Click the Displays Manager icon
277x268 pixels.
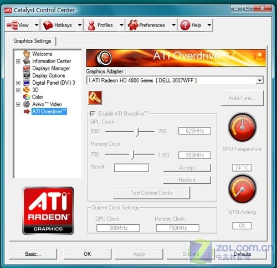tap(27, 68)
